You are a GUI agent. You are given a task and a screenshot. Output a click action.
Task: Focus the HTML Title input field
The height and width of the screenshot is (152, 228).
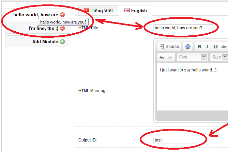pyautogui.click(x=183, y=28)
